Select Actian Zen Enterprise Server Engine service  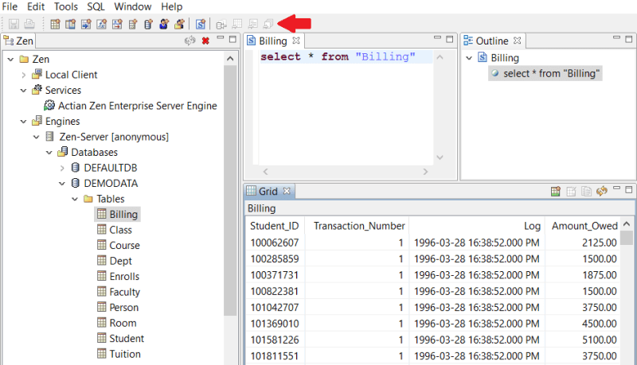click(x=131, y=106)
